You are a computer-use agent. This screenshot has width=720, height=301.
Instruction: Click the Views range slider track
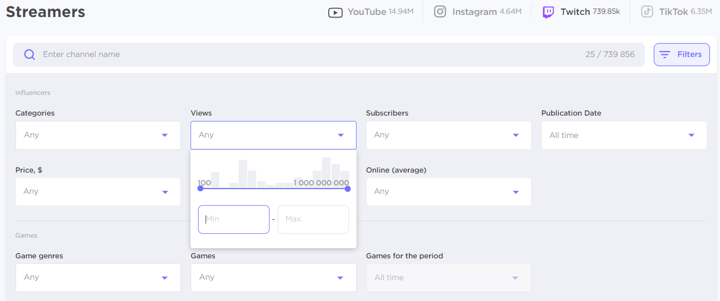click(274, 189)
